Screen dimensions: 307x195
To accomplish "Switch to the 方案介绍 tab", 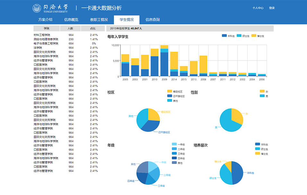I will pyautogui.click(x=45, y=20).
